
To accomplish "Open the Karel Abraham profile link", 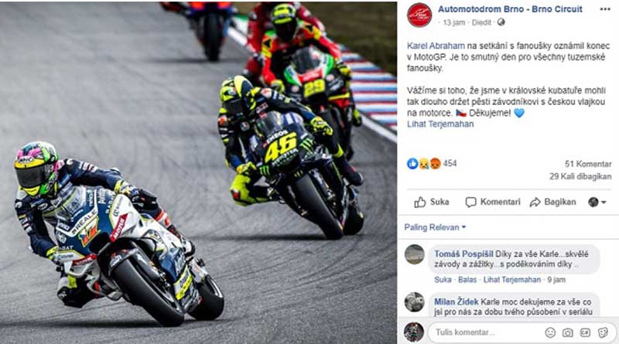I will point(436,46).
